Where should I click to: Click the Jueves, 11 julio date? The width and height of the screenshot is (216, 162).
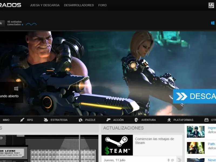[x=114, y=160]
